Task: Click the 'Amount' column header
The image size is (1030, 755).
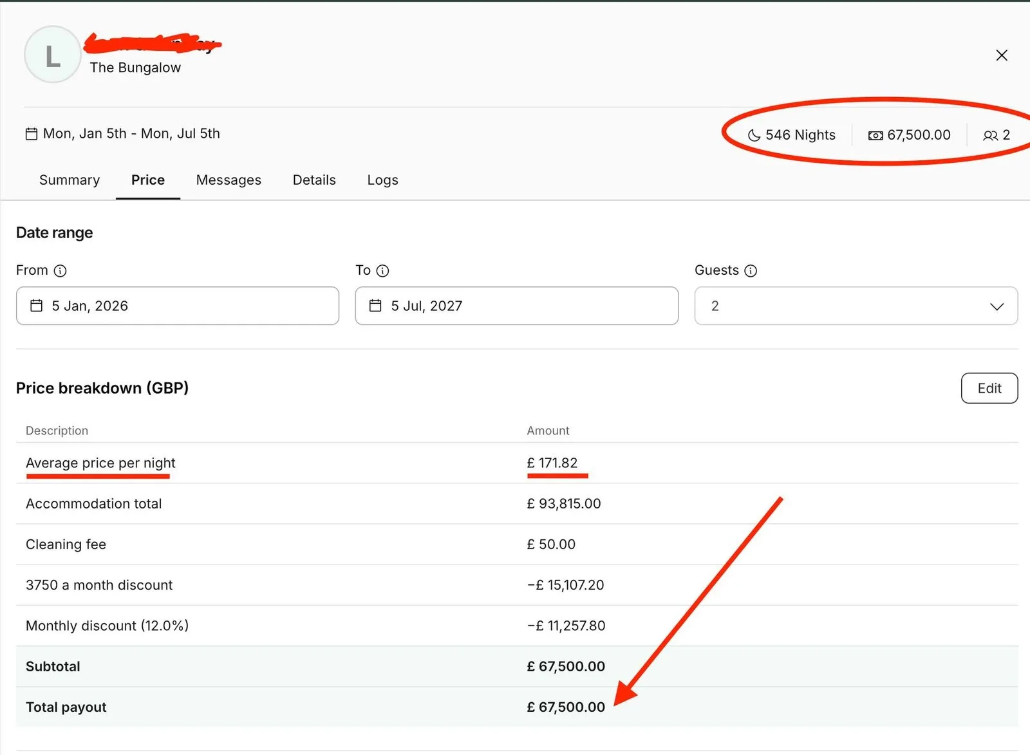Action: click(x=548, y=431)
